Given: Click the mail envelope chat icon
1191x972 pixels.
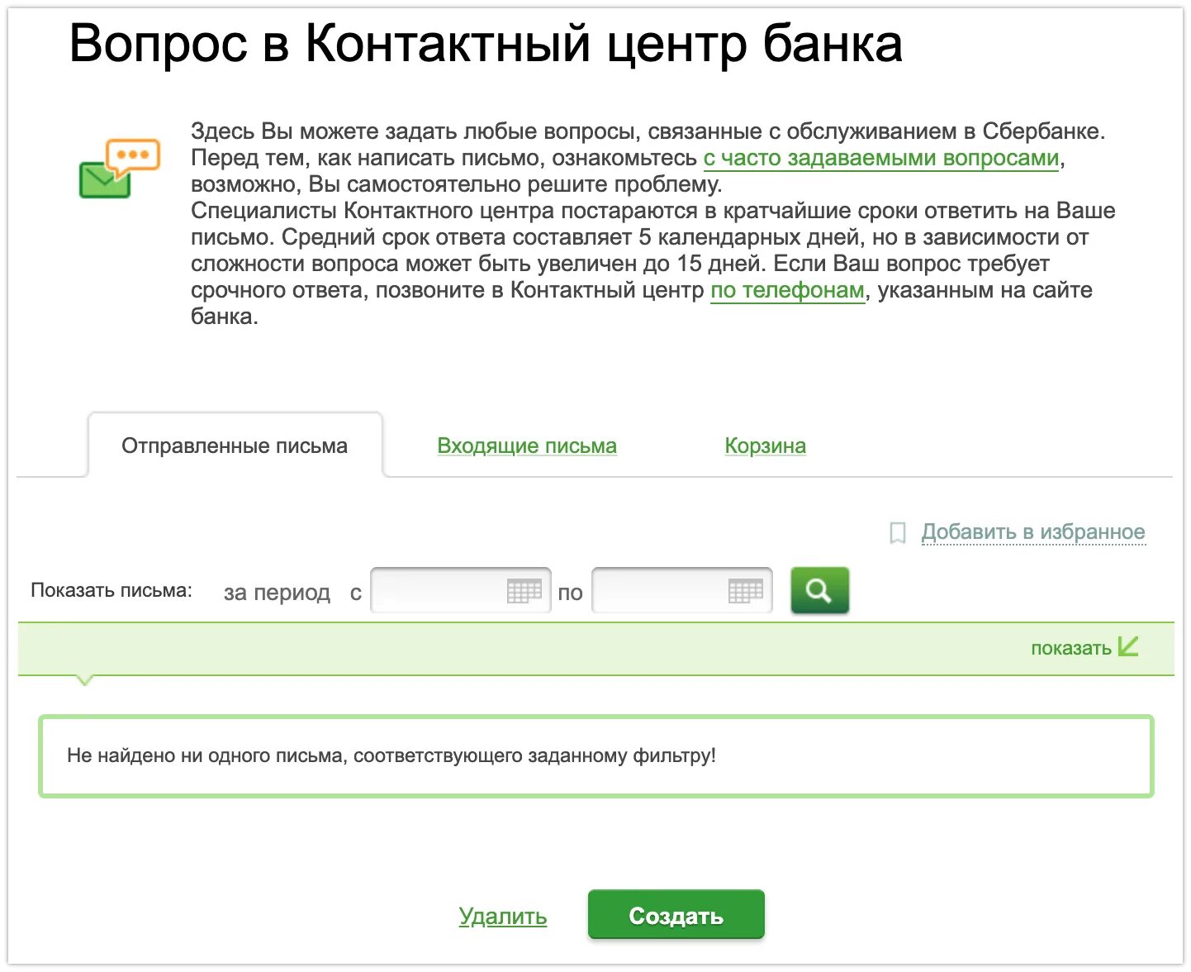Looking at the screenshot, I should [119, 169].
